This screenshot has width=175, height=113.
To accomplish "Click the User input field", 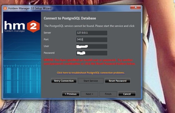I will [92, 46].
